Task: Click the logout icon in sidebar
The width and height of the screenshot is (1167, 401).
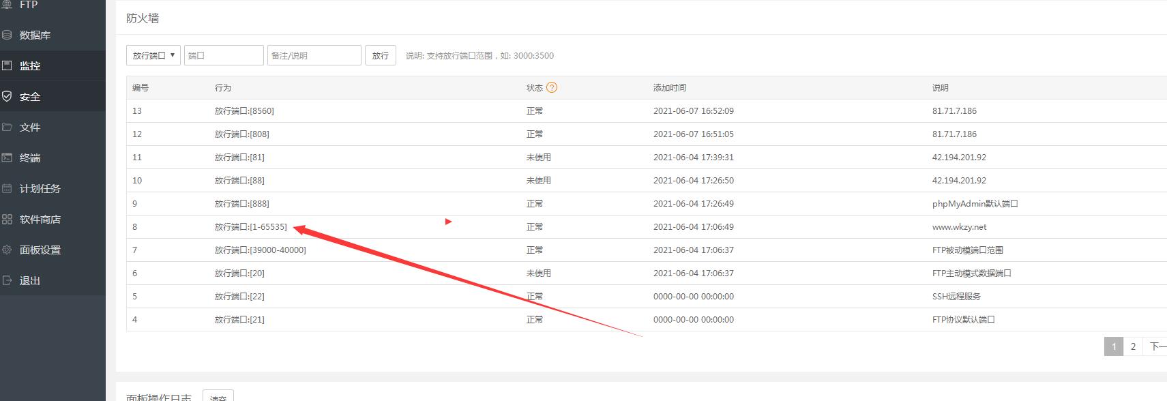Action: [7, 280]
